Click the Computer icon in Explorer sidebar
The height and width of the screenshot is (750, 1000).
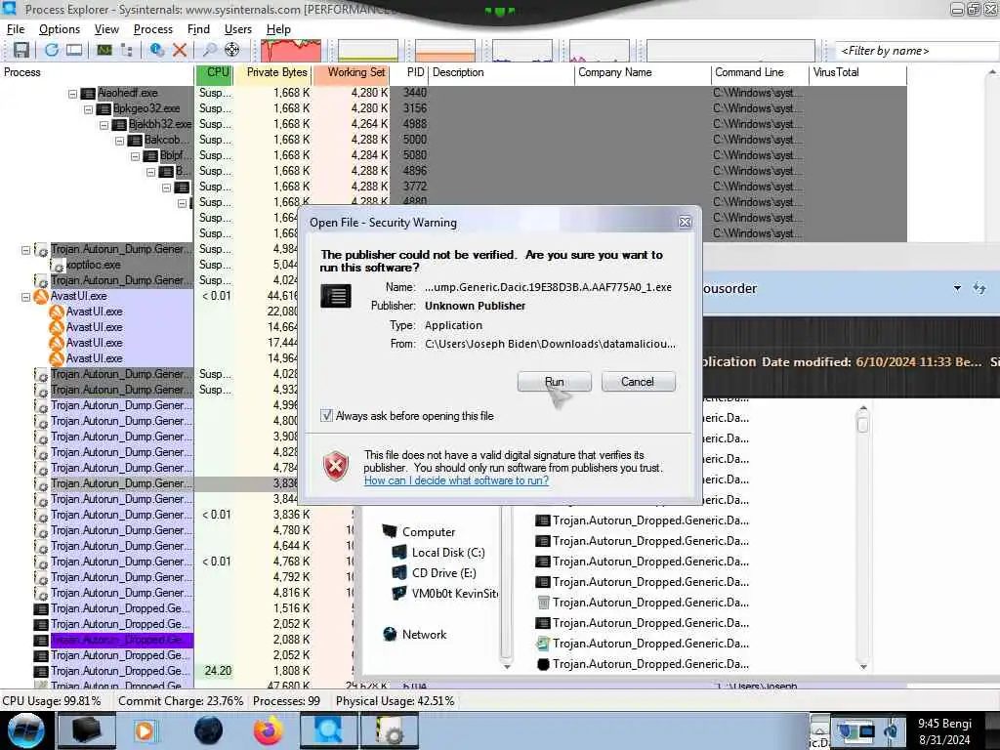click(390, 530)
